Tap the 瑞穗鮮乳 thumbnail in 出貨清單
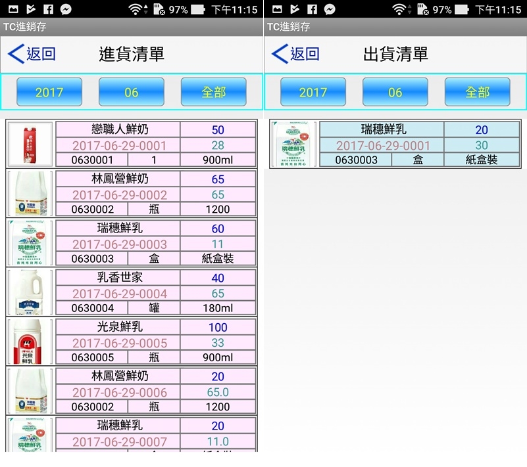This screenshot has width=527, height=467. coord(294,145)
